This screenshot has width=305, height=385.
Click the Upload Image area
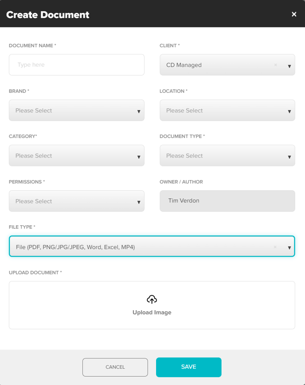152,305
